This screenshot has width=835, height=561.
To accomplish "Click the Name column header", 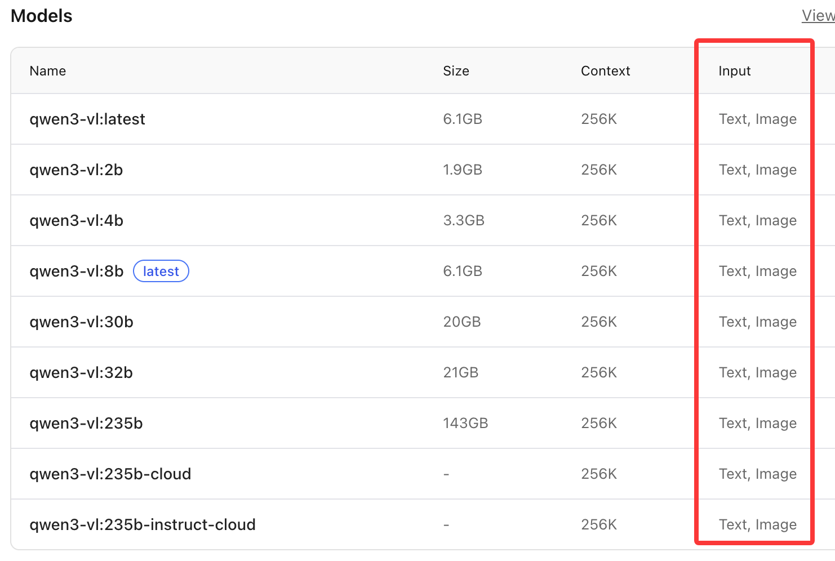I will pyautogui.click(x=48, y=71).
